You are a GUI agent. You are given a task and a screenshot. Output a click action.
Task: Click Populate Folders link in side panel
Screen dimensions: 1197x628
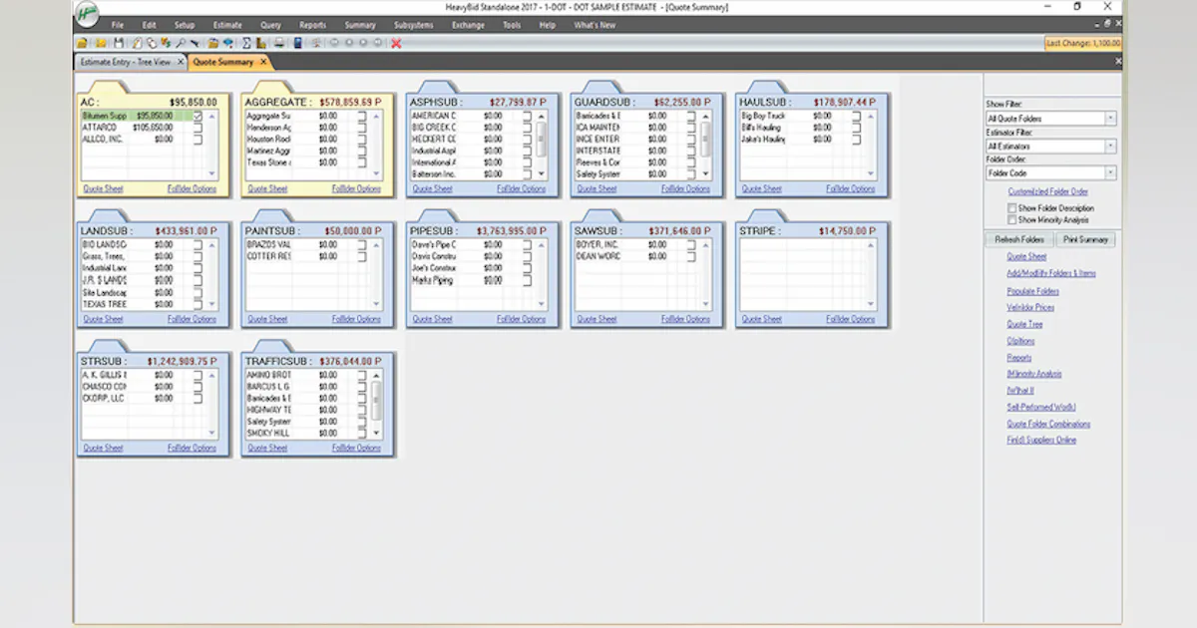[x=1032, y=291]
